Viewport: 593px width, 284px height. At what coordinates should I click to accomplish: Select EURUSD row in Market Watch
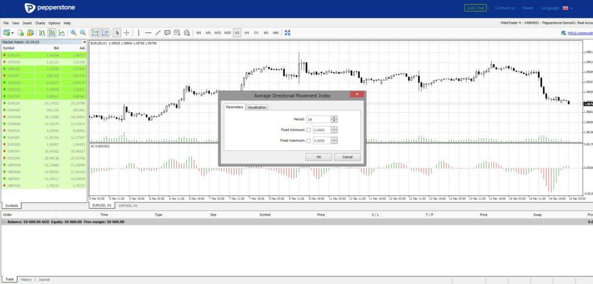(44, 55)
